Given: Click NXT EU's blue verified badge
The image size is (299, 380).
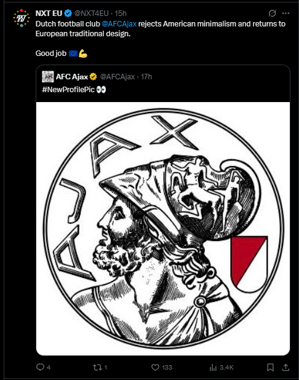Looking at the screenshot, I should (68, 14).
